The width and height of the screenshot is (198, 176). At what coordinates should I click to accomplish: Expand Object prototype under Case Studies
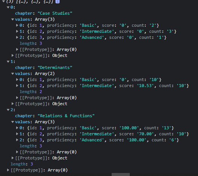12,55
